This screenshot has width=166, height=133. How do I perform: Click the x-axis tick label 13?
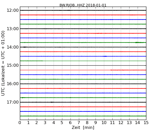129,123
